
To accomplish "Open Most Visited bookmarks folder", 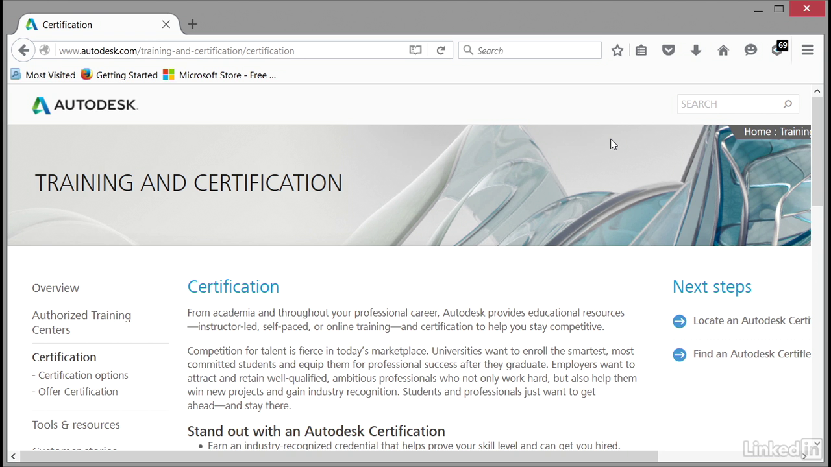I will 43,75.
